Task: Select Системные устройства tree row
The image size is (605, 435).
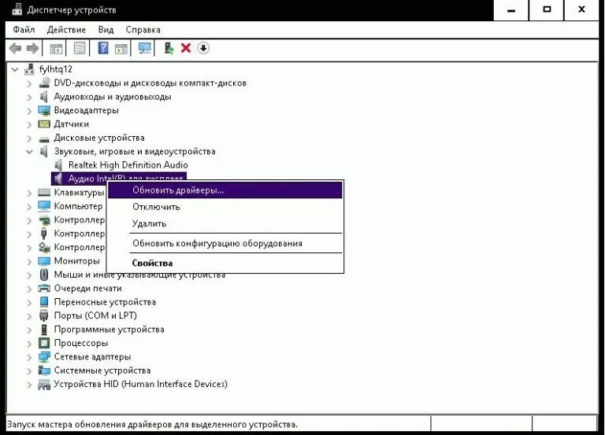Action: [x=102, y=370]
